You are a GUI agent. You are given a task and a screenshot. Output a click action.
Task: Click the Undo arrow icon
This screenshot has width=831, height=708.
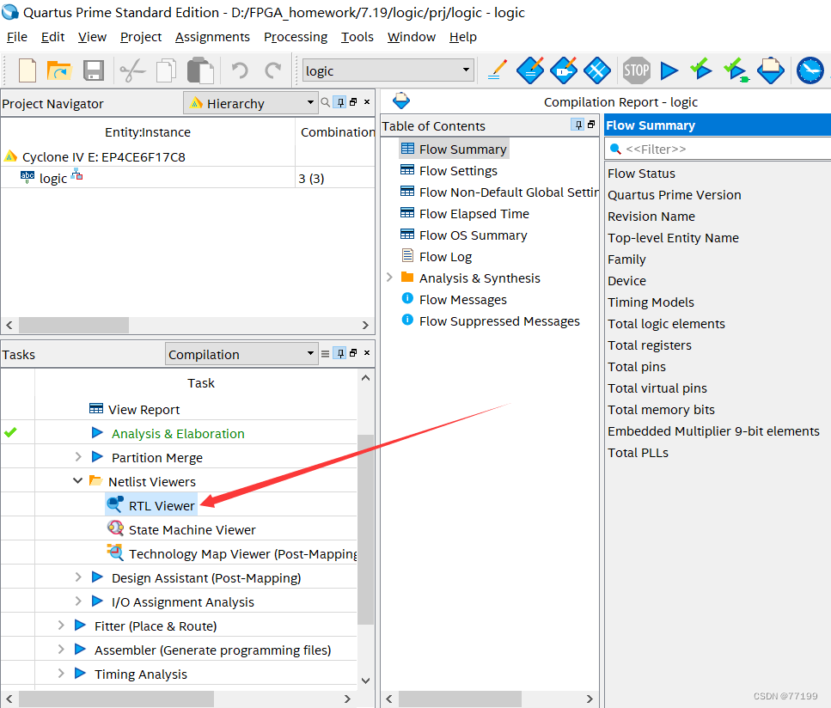[240, 70]
